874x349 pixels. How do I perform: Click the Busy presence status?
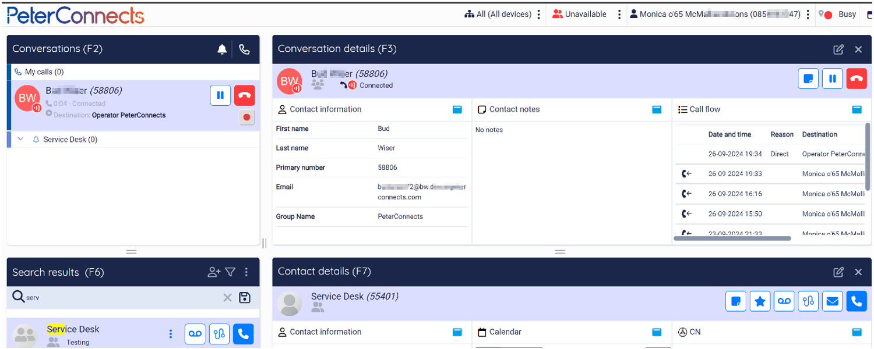(837, 15)
